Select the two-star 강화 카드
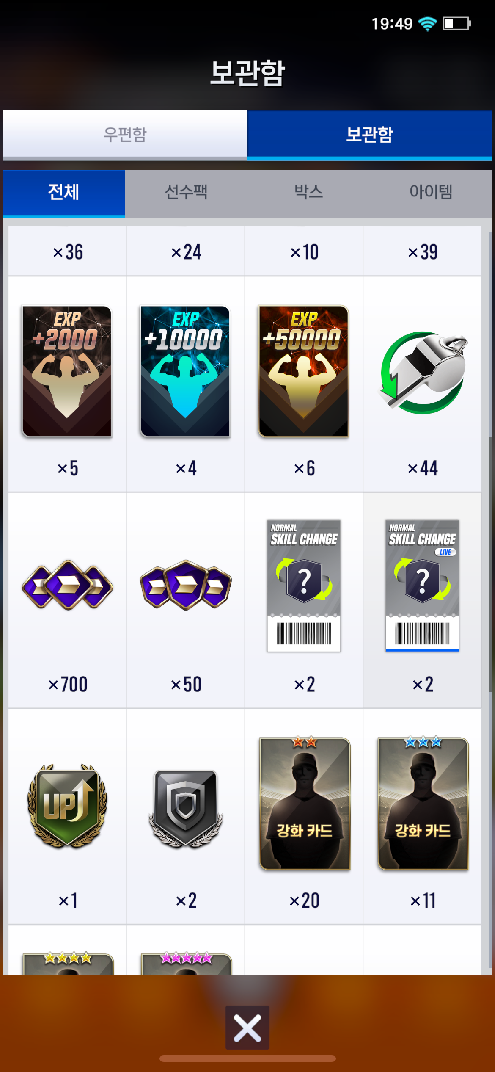Screen dimensions: 495x1072 [305, 803]
